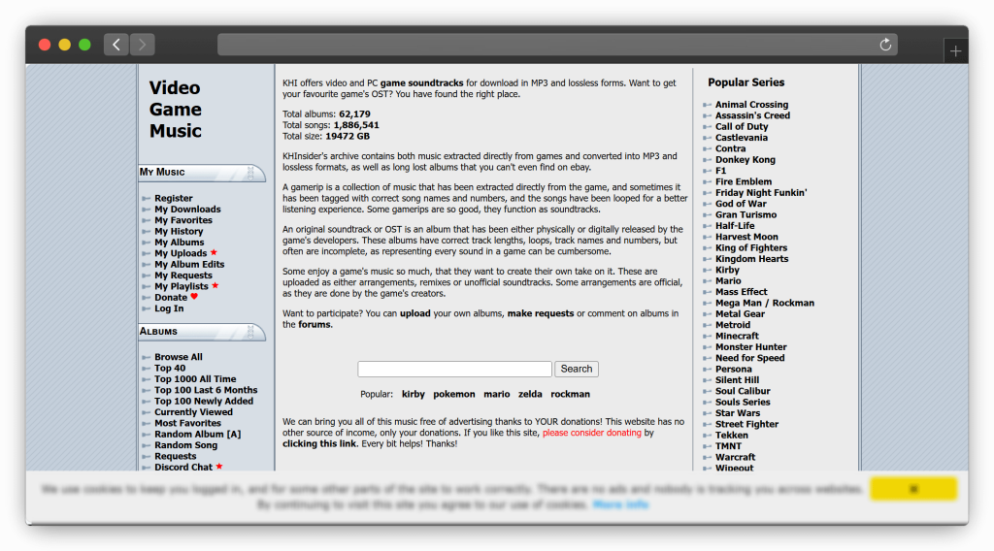Click the Video Game Music site title
This screenshot has width=994, height=551.
coord(176,110)
